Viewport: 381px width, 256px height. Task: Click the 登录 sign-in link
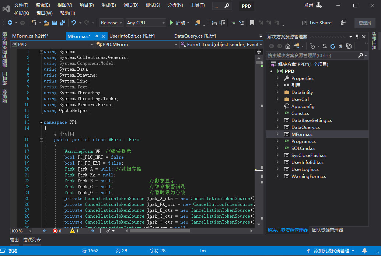click(308, 5)
